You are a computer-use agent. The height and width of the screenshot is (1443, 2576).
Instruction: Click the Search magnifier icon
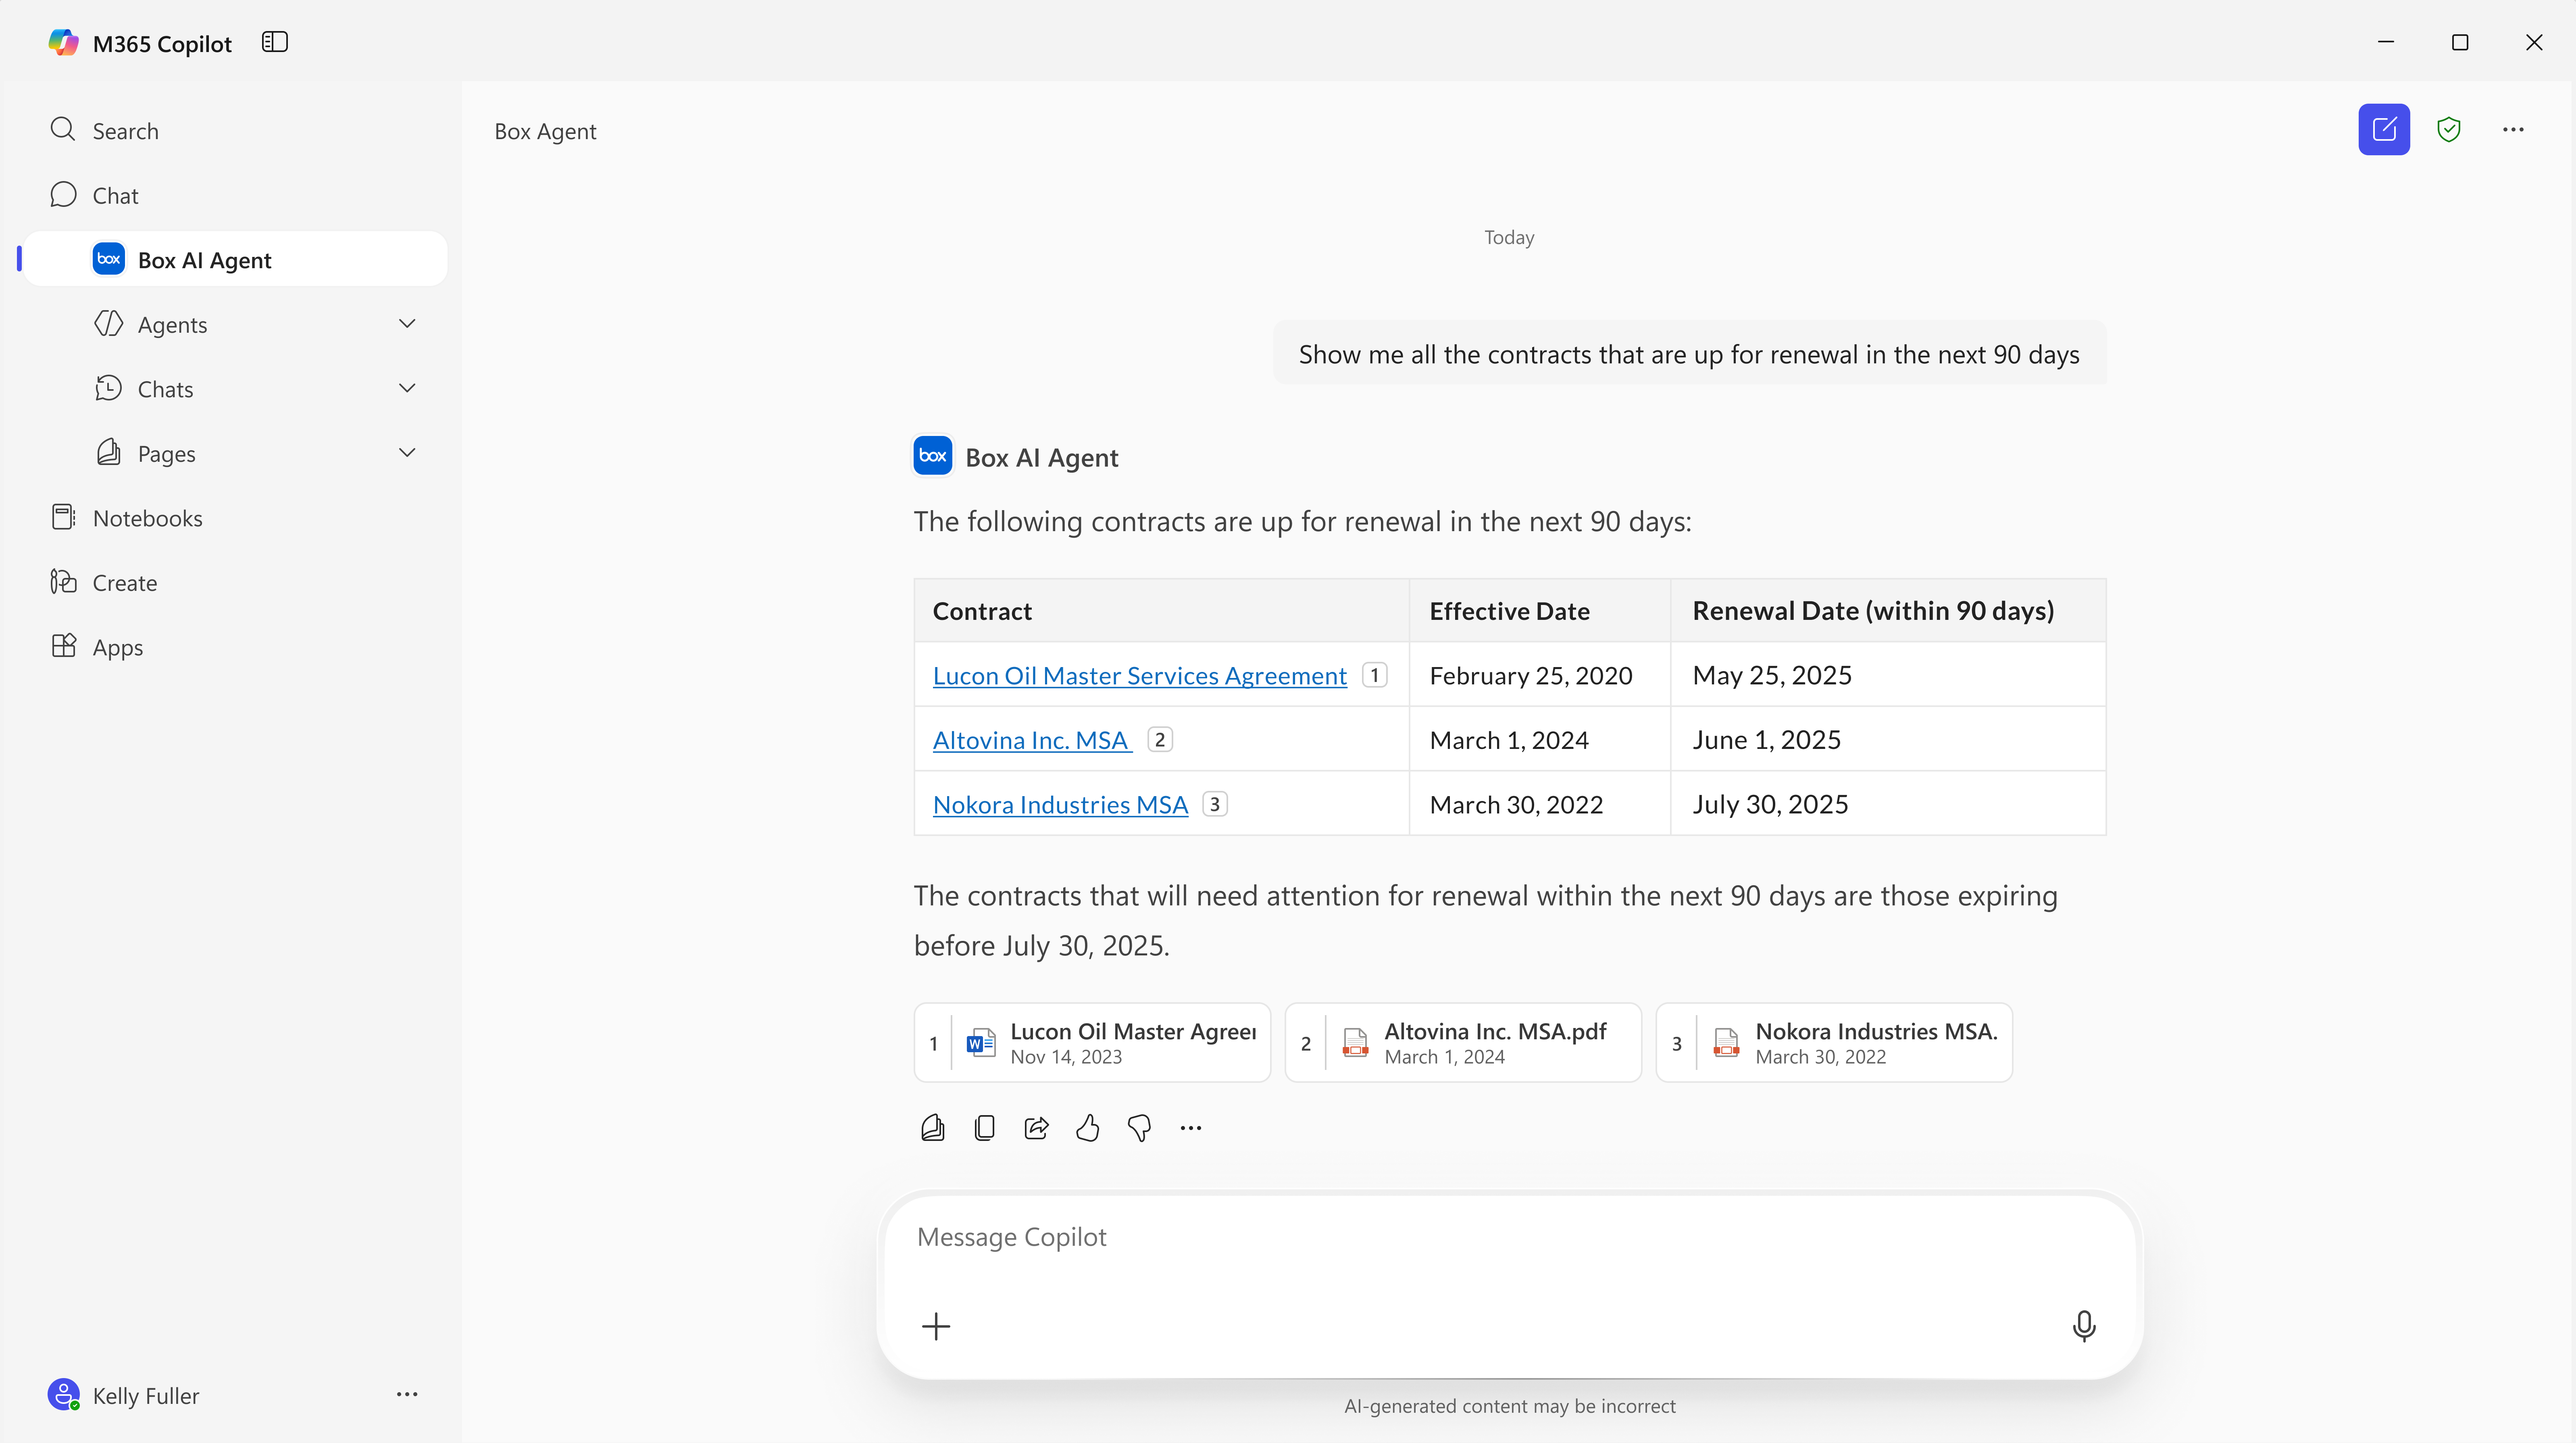(63, 130)
